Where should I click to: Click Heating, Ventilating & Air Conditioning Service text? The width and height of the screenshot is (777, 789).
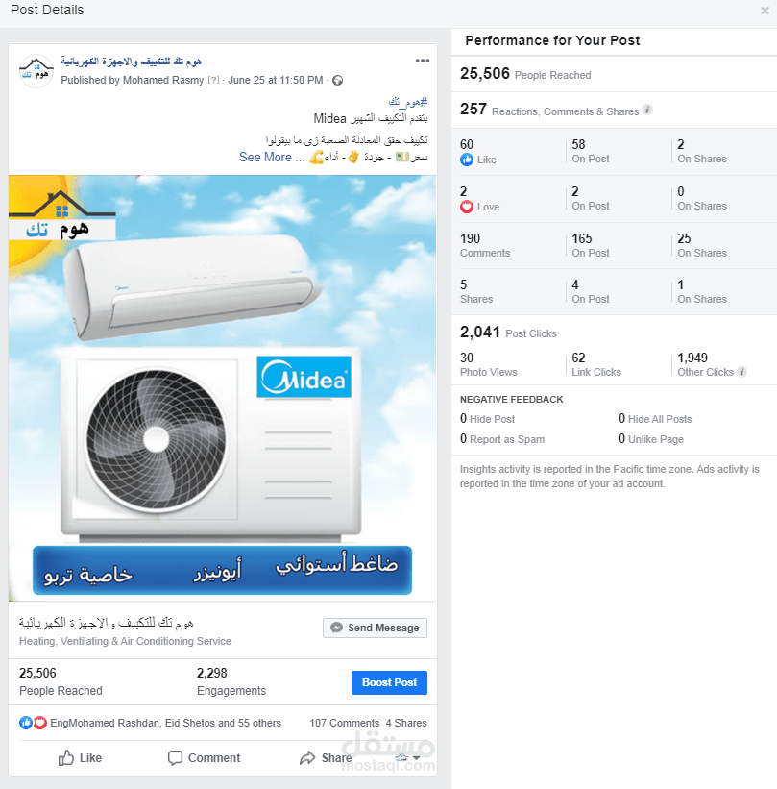coord(125,641)
